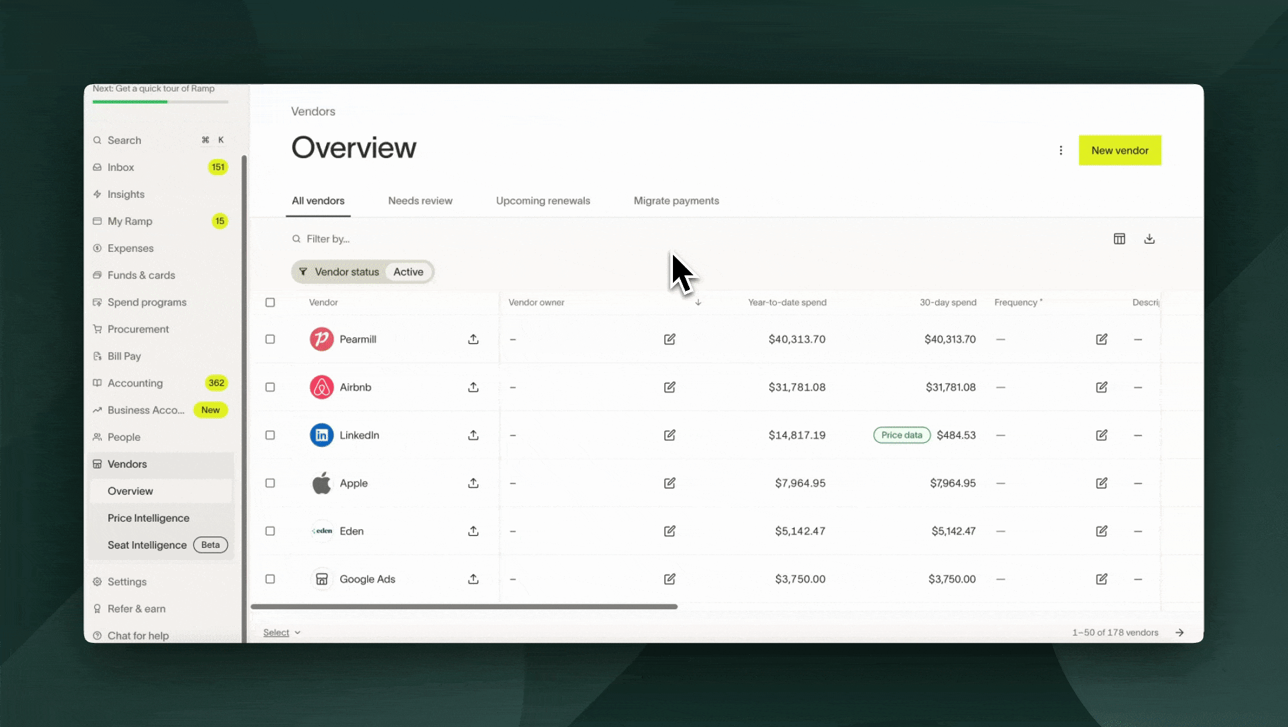The width and height of the screenshot is (1288, 727).
Task: Edit frequency for the Google Ads row
Action: (x=1101, y=579)
